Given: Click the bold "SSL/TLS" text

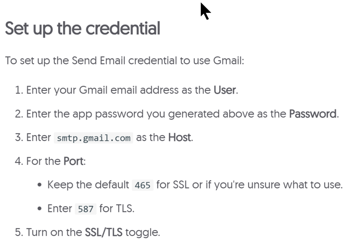Looking at the screenshot, I should [103, 232].
